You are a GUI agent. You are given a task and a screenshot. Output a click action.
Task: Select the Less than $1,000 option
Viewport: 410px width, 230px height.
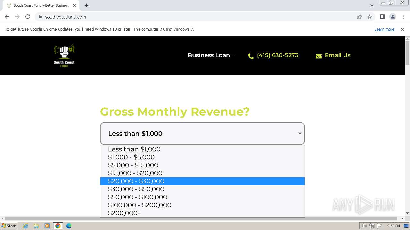click(x=202, y=149)
